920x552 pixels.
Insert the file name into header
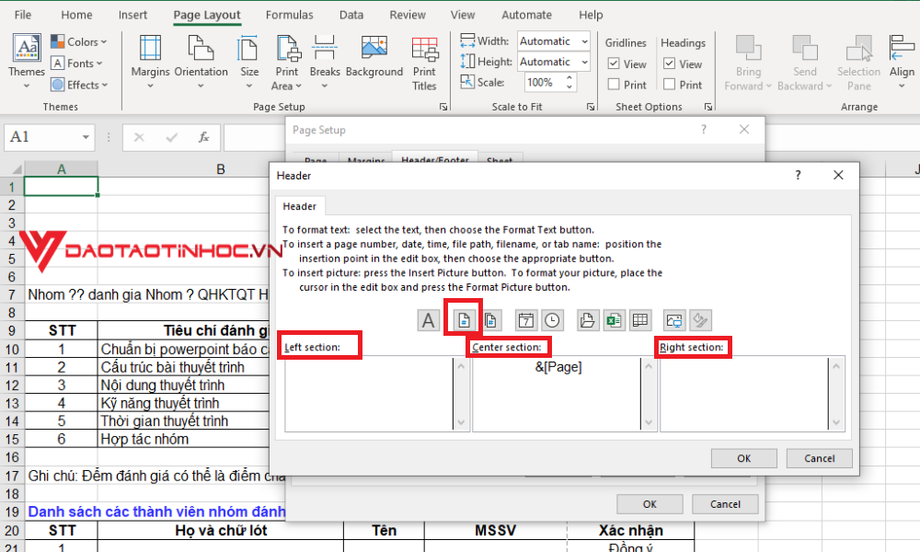[616, 319]
